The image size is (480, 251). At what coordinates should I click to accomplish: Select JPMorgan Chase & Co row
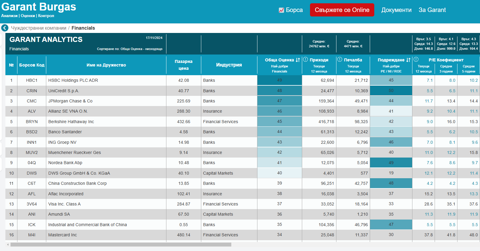click(70, 101)
